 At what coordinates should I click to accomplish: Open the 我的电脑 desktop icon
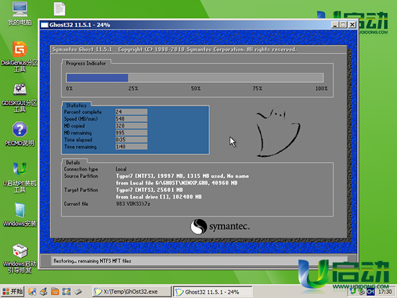point(19,14)
